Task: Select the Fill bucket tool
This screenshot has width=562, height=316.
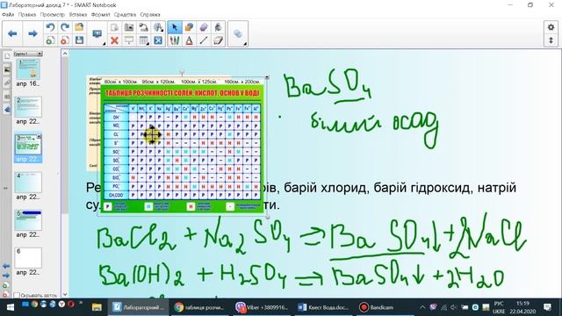Action: coord(218,27)
